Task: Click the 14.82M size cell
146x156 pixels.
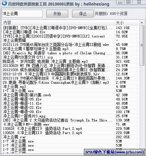Action: pos(122,32)
